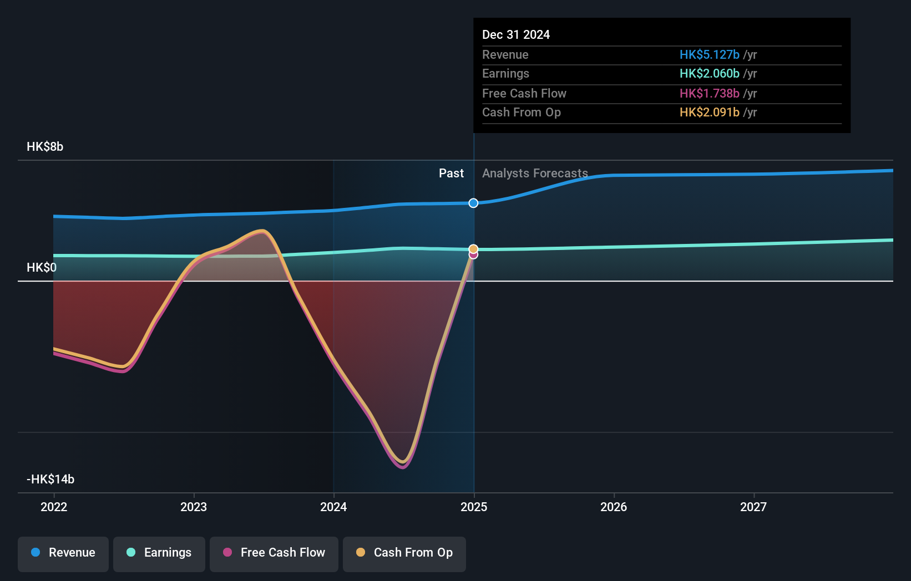Click the orange Cash From Op legend dot
This screenshot has width=911, height=581.
tap(361, 552)
